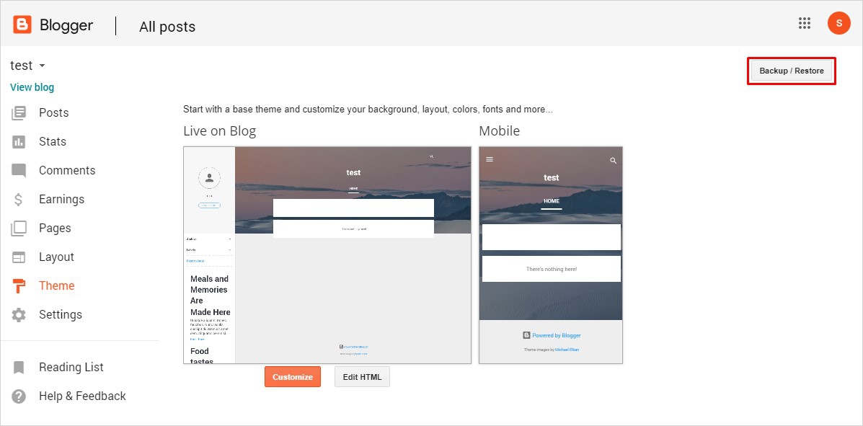
Task: Click the Blogger logo icon
Action: pos(22,25)
